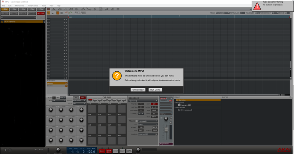Click the green Redo arrow
The width and height of the screenshot is (294, 154).
click(x=71, y=13)
